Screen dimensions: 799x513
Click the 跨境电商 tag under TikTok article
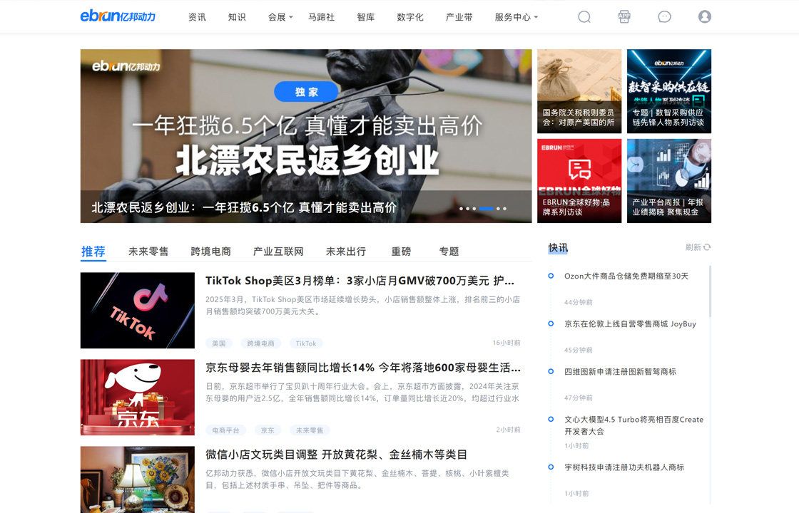(260, 343)
